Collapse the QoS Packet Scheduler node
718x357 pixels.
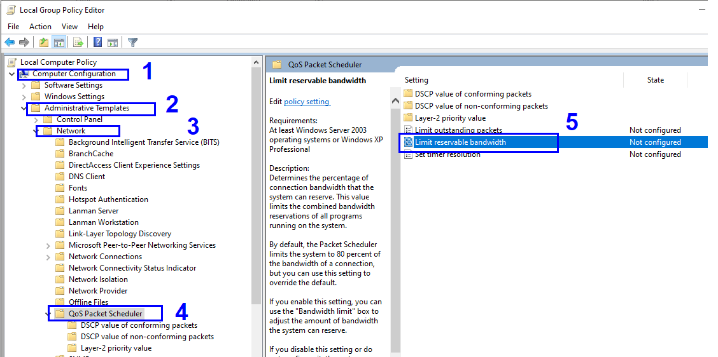48,314
